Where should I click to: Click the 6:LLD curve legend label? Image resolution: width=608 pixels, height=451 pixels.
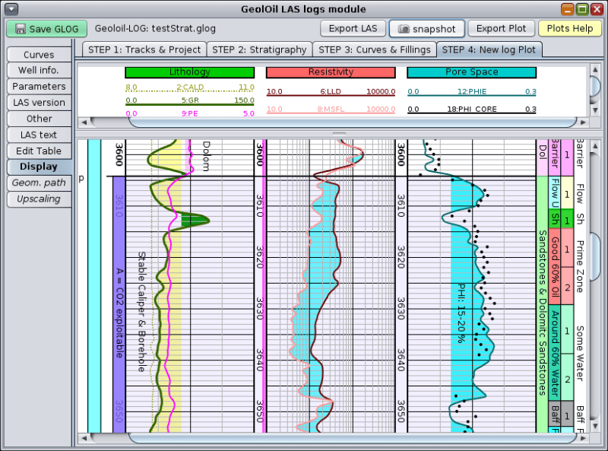coord(331,91)
